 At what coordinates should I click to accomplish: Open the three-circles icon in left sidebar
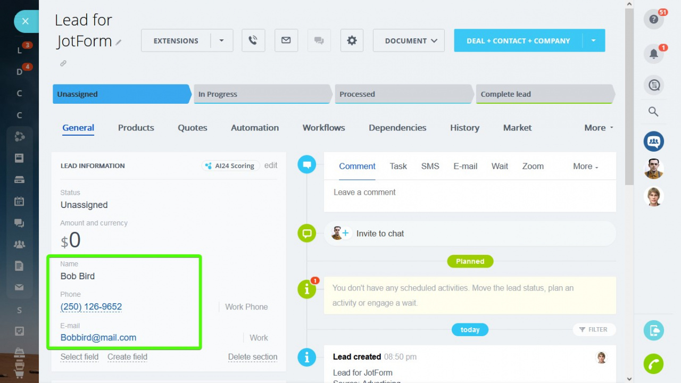click(19, 137)
